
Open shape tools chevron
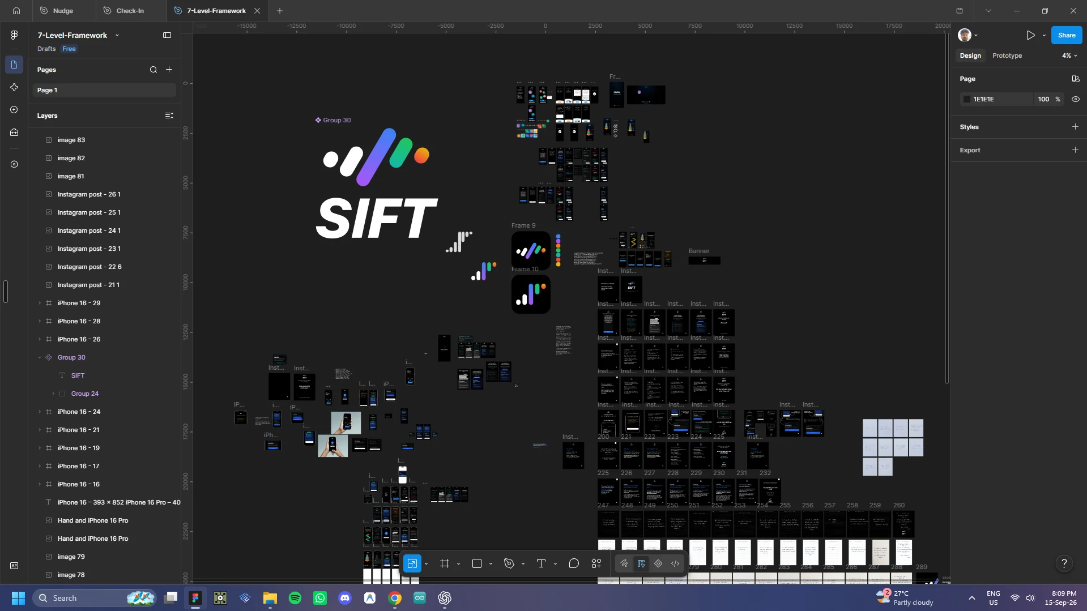491,563
